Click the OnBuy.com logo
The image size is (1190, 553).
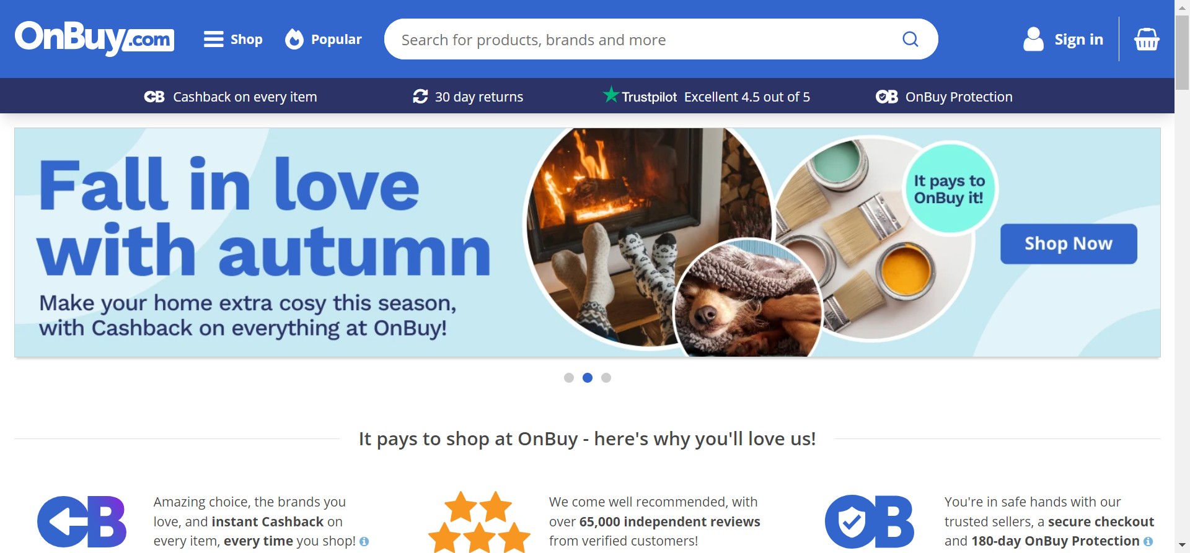coord(94,38)
